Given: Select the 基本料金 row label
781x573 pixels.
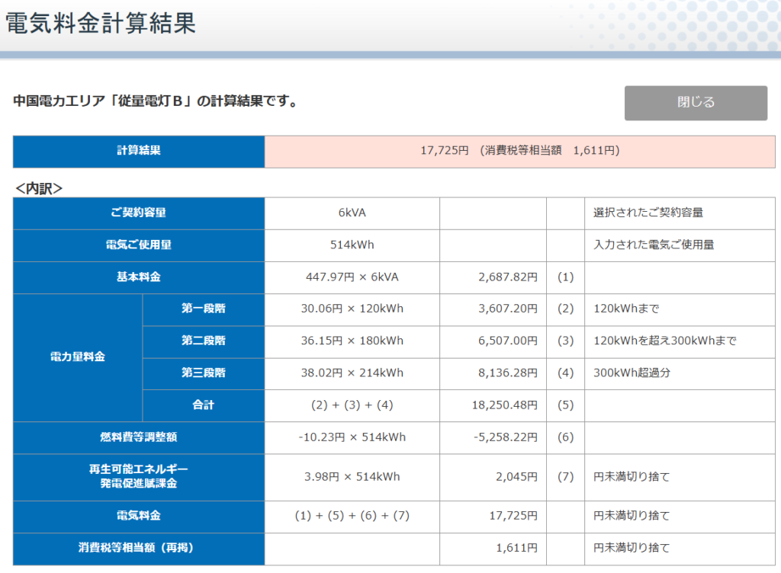Looking at the screenshot, I should [138, 277].
